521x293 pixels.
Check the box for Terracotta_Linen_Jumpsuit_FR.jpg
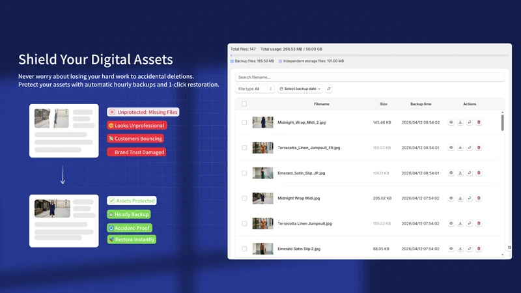pos(244,148)
